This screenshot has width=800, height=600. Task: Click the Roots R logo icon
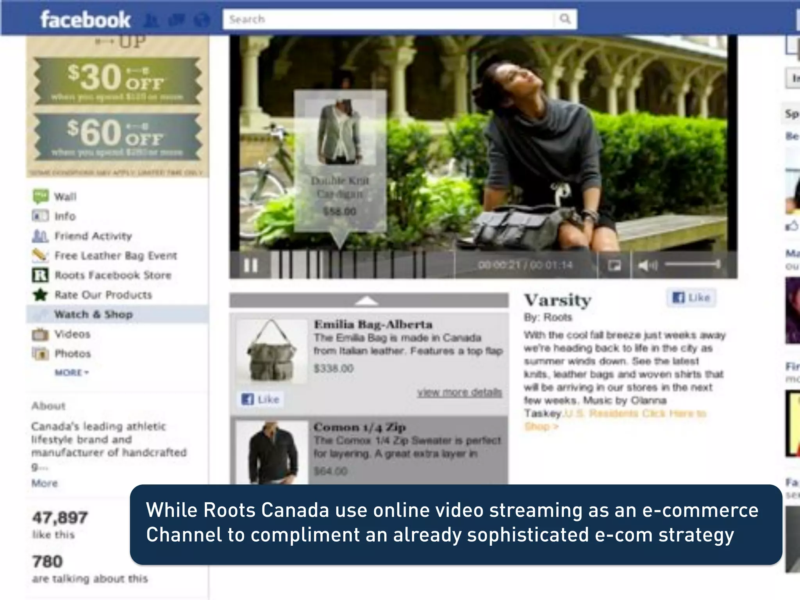[40, 275]
